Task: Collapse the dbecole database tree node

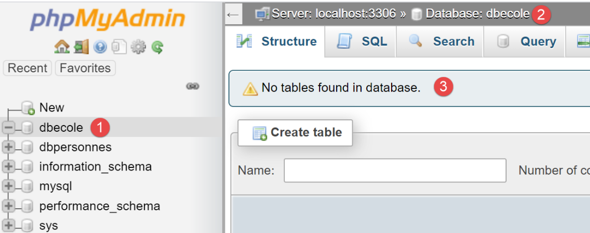Action: 8,128
